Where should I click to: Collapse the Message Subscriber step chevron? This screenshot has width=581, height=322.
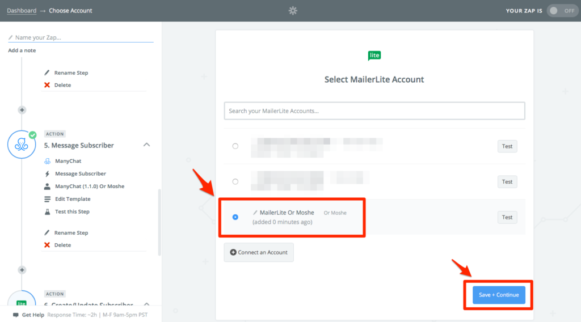coord(147,145)
